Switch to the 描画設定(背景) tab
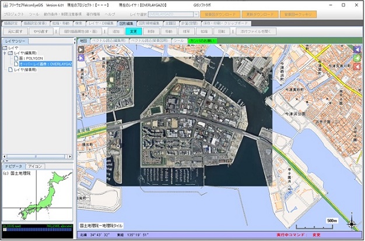The width and height of the screenshot is (365, 241). coord(35,23)
